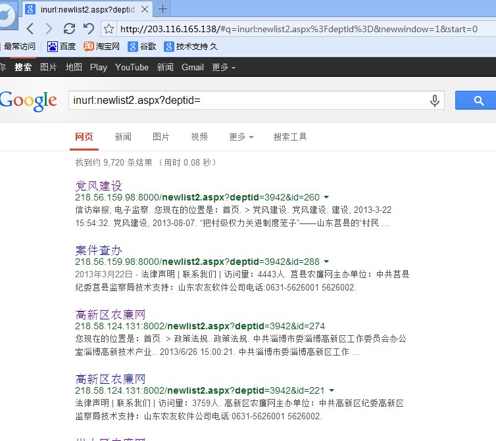
Task: Click the browser back arrow
Action: pos(30,29)
